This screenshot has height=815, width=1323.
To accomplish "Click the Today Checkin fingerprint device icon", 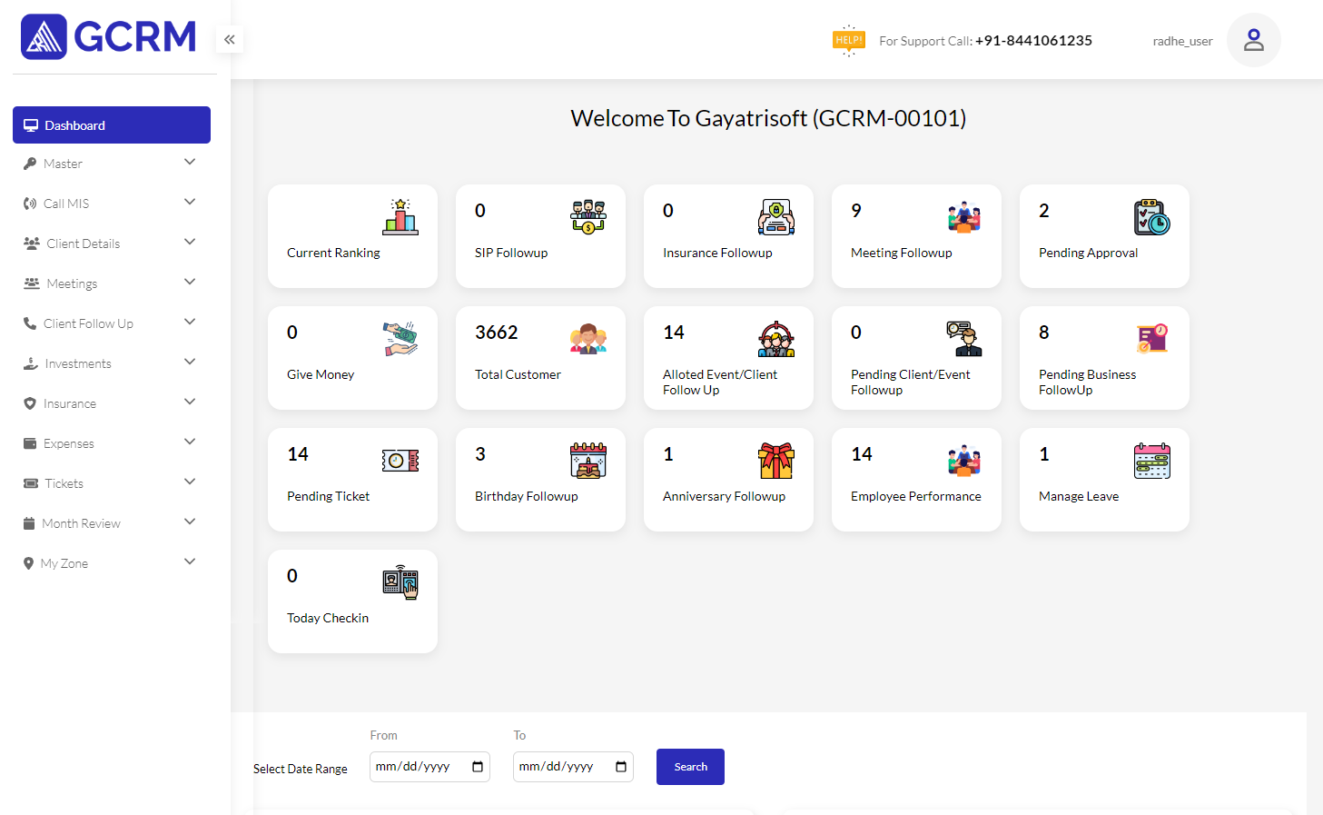I will tap(400, 582).
